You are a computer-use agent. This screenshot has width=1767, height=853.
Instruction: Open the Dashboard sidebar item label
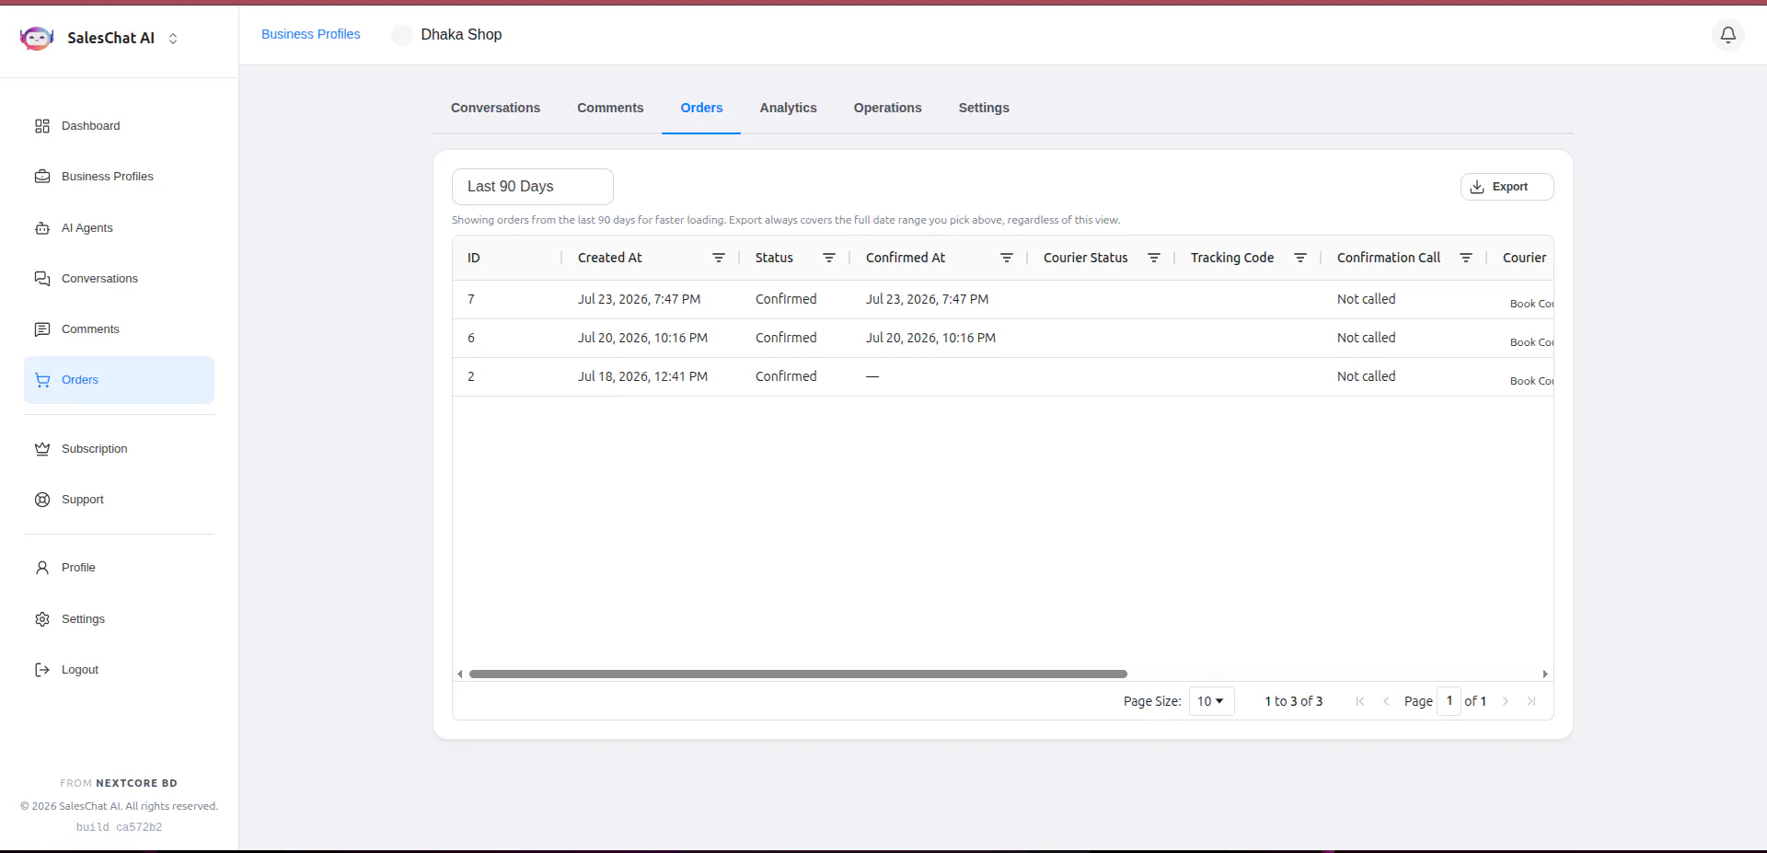pos(90,126)
